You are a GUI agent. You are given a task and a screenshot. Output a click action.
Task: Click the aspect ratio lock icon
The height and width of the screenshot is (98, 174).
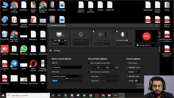59,40
